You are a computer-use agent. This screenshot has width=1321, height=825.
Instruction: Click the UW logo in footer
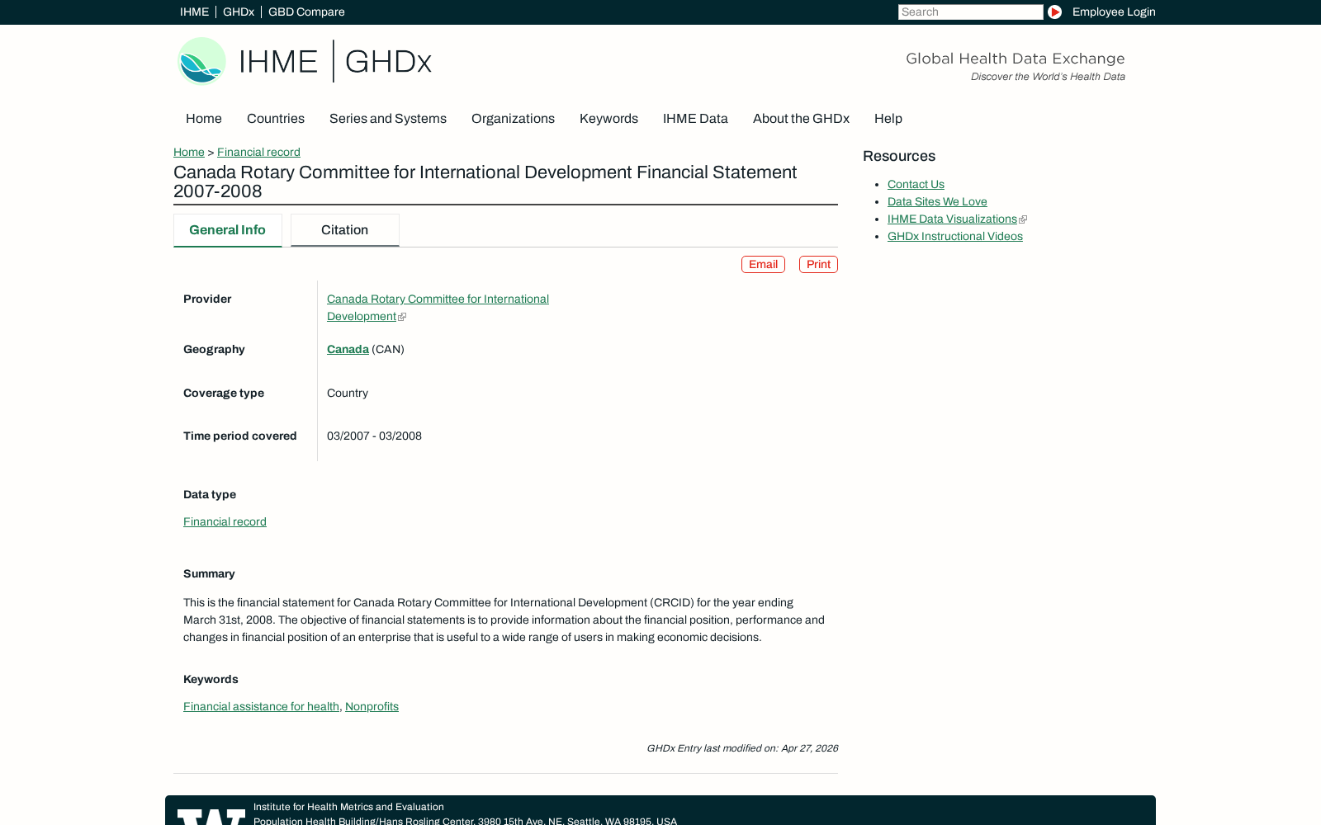tap(211, 817)
